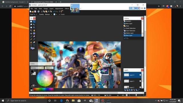183x103 pixels.
Task: Open the View menu
Action: [x=40, y=9]
